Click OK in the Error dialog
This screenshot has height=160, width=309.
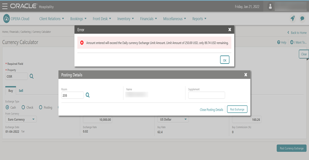pyautogui.click(x=224, y=60)
